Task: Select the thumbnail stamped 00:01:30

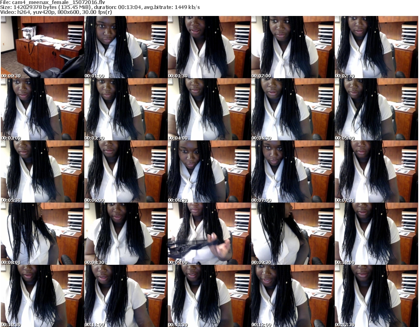Action: (209, 47)
